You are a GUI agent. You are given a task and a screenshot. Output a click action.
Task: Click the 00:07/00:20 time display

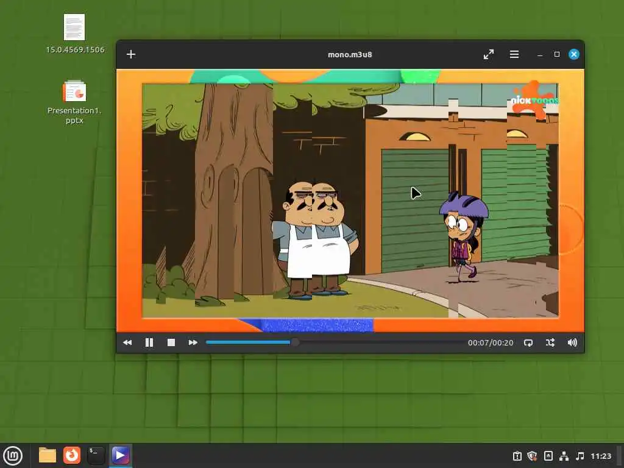(491, 342)
